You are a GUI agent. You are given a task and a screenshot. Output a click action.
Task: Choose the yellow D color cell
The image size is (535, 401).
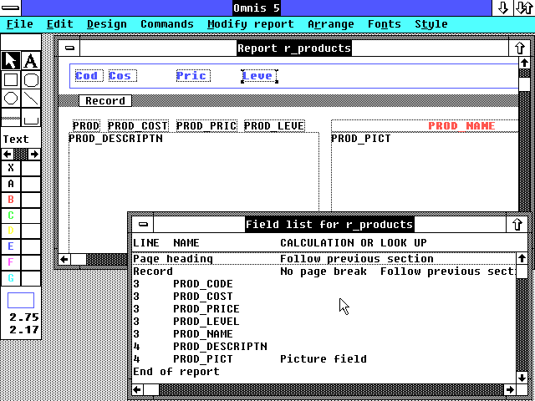(11, 231)
